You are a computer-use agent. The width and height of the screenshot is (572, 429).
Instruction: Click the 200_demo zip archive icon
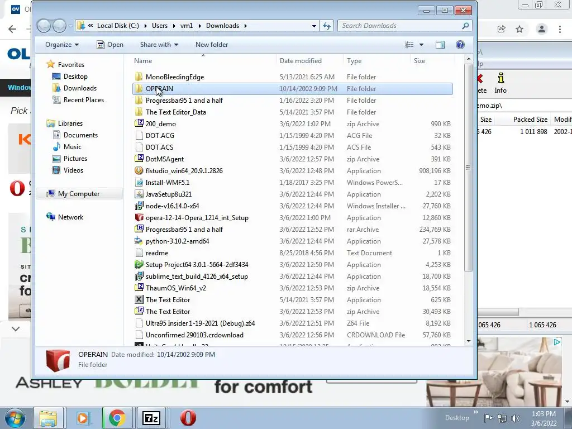coord(139,123)
